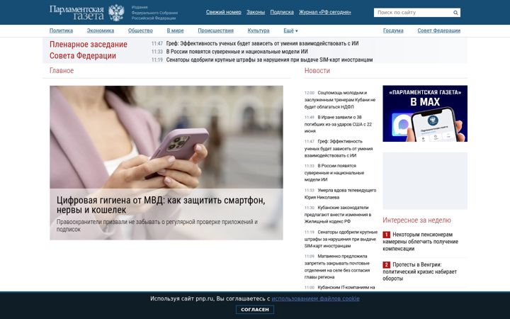Screen dimensions: 510x319
Task: Focus the Поиск по сайту field
Action: coord(414,13)
